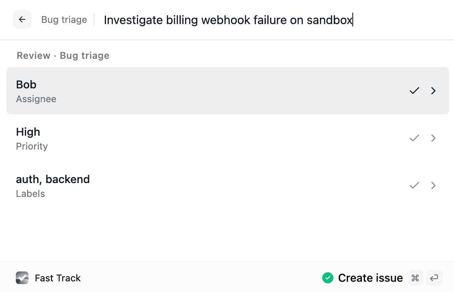The width and height of the screenshot is (454, 292).
Task: Click the Review · Bug triage header
Action: point(63,55)
